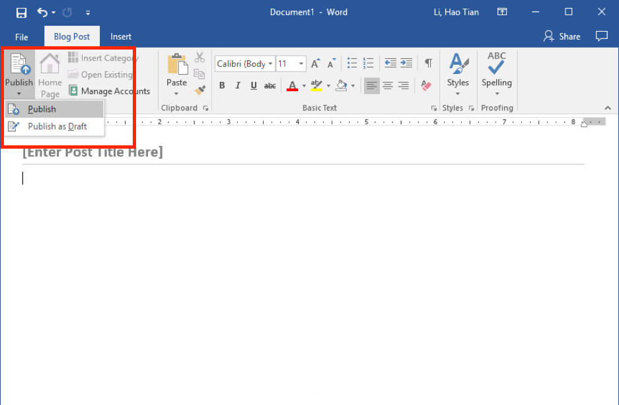Apply shading paint bucket
The image size is (619, 405).
pyautogui.click(x=342, y=85)
